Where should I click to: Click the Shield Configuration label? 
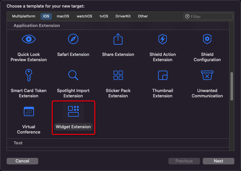point(207,57)
